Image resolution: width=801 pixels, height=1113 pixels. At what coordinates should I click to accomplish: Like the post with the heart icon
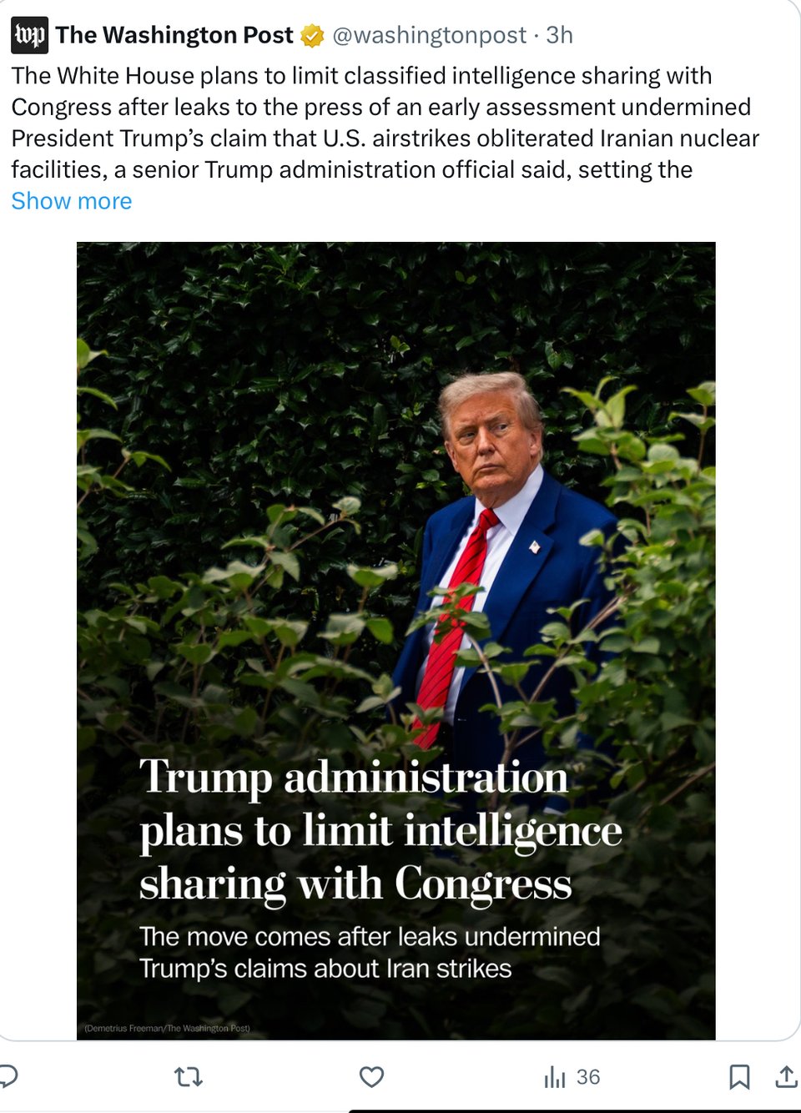pyautogui.click(x=371, y=1077)
